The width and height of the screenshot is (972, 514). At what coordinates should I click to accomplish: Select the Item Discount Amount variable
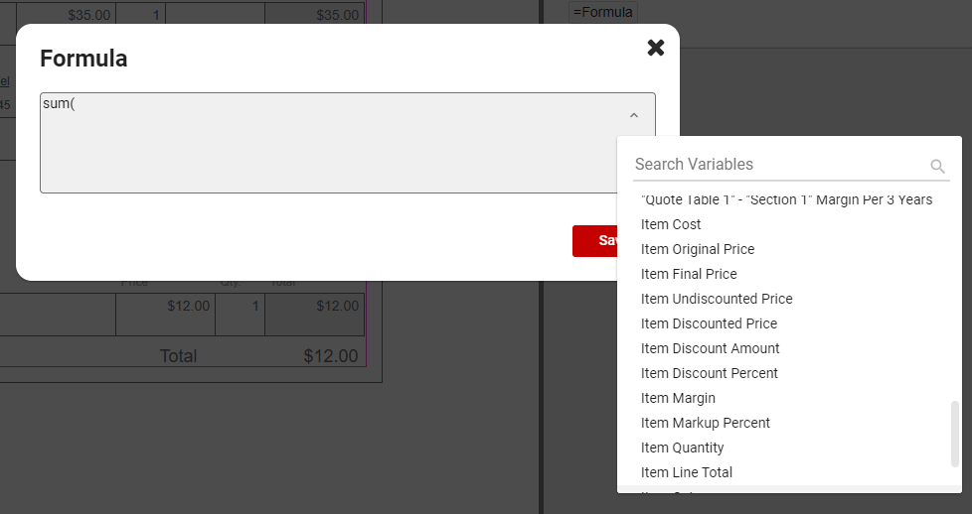pos(710,348)
